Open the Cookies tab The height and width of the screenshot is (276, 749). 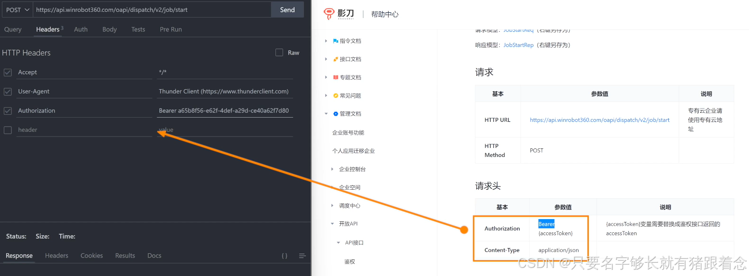[92, 256]
